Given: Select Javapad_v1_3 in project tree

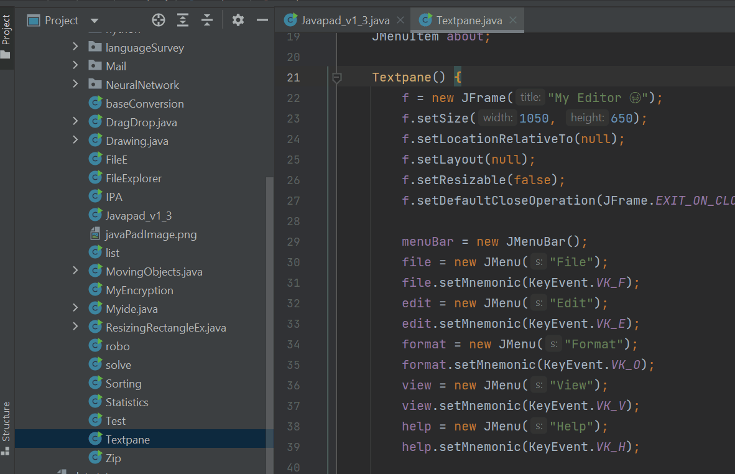Looking at the screenshot, I should 139,216.
